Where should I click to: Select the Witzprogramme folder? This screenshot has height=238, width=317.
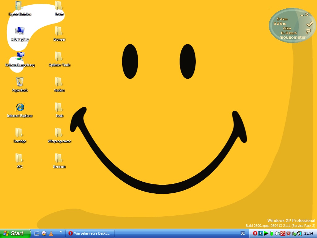point(59,133)
